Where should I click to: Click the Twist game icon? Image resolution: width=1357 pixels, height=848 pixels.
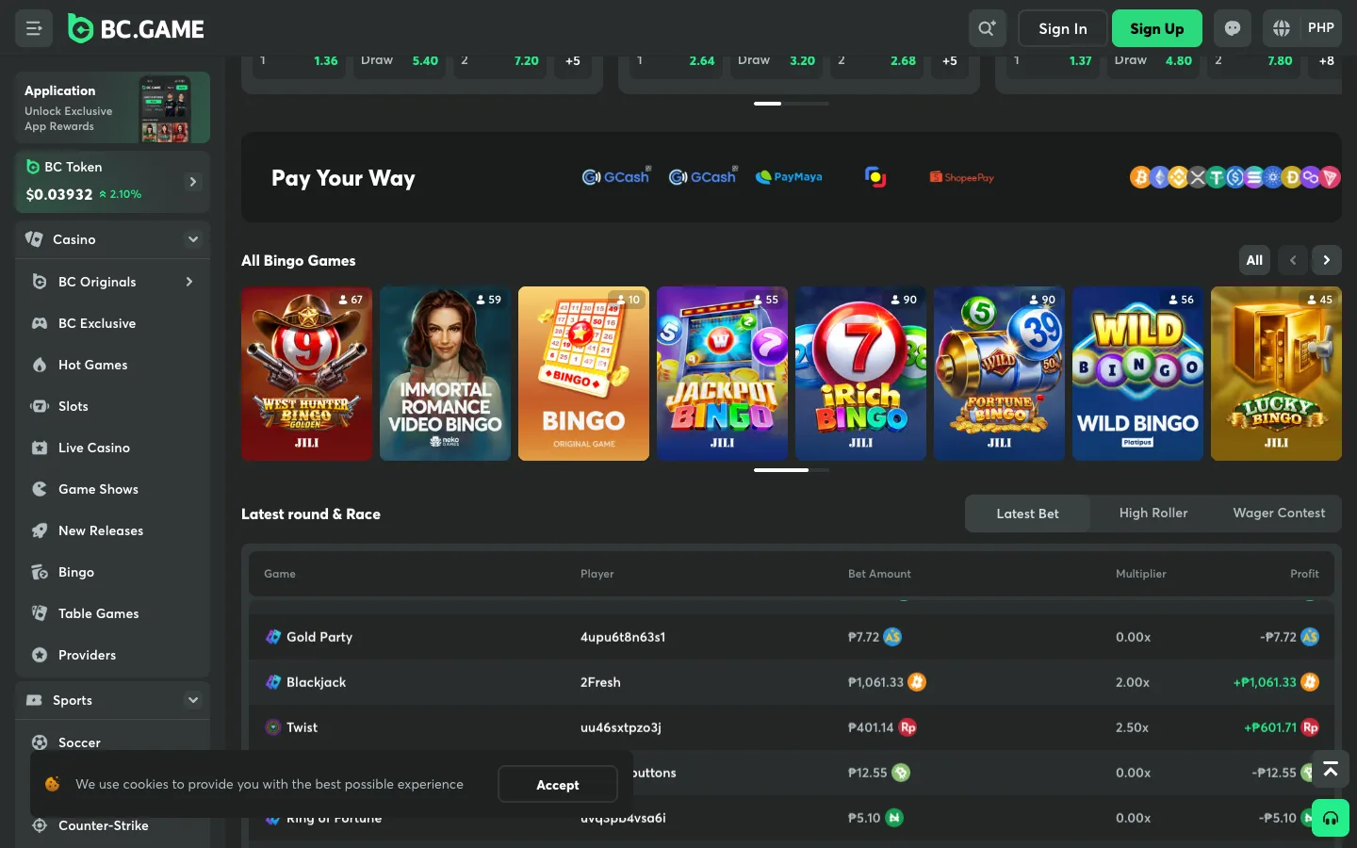coord(273,727)
